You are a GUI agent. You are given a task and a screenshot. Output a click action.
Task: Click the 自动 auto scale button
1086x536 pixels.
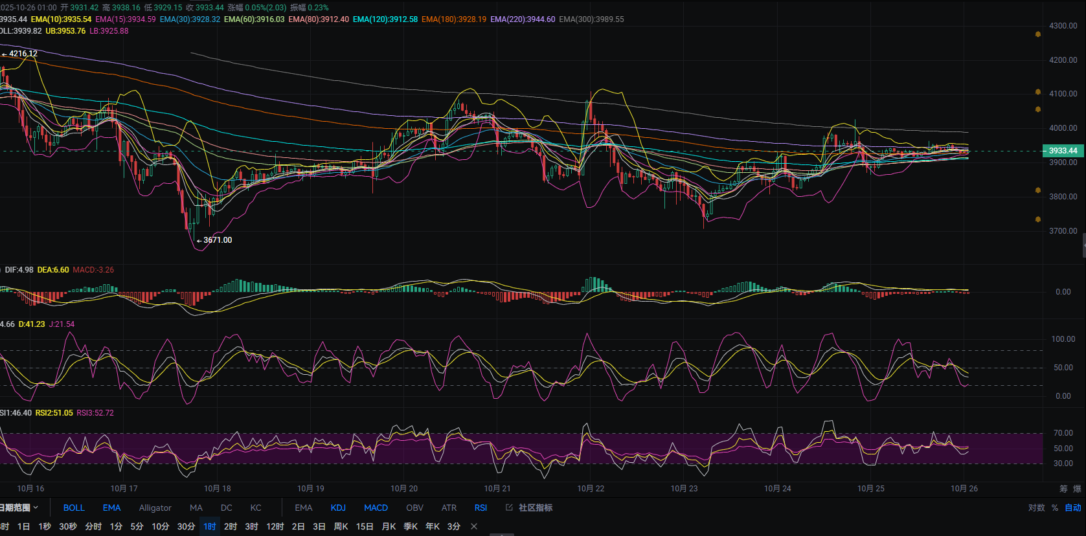coord(1073,508)
